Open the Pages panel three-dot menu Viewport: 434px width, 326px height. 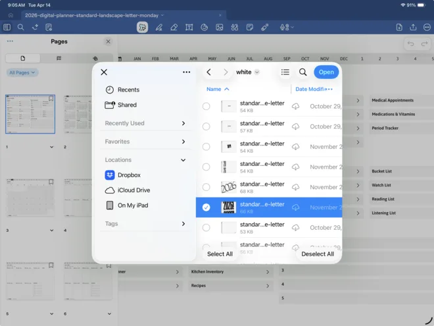pyautogui.click(x=10, y=41)
